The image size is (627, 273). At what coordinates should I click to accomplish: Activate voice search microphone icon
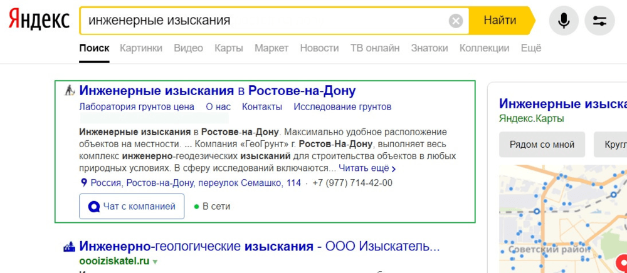point(564,21)
